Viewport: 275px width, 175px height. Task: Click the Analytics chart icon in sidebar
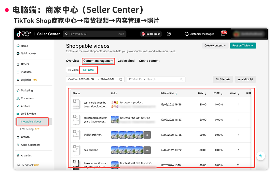point(18,155)
